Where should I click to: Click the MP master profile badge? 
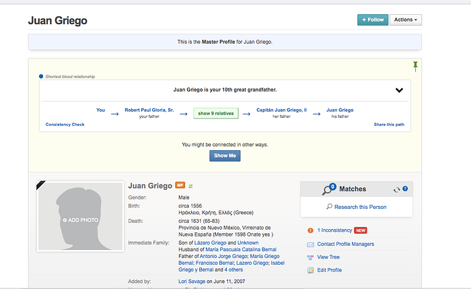[180, 185]
